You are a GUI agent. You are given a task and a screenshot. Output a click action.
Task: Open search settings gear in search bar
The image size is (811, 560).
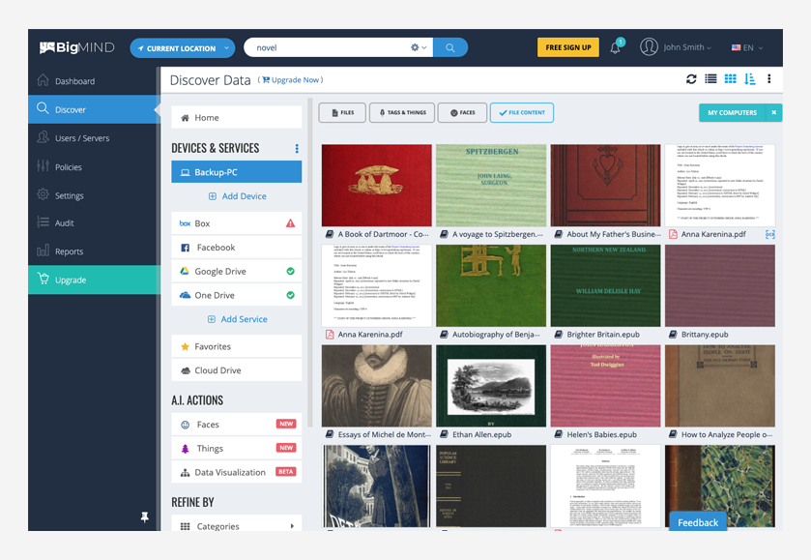pyautogui.click(x=417, y=46)
